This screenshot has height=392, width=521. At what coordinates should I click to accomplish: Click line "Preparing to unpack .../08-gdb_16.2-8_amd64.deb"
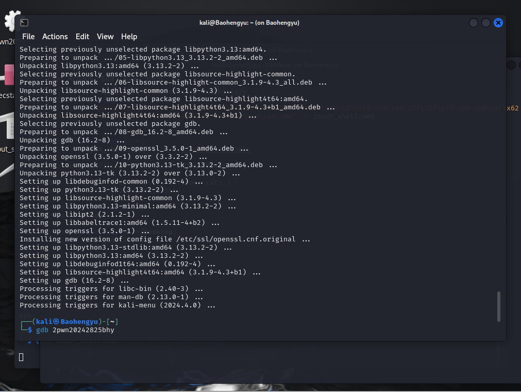click(x=124, y=132)
